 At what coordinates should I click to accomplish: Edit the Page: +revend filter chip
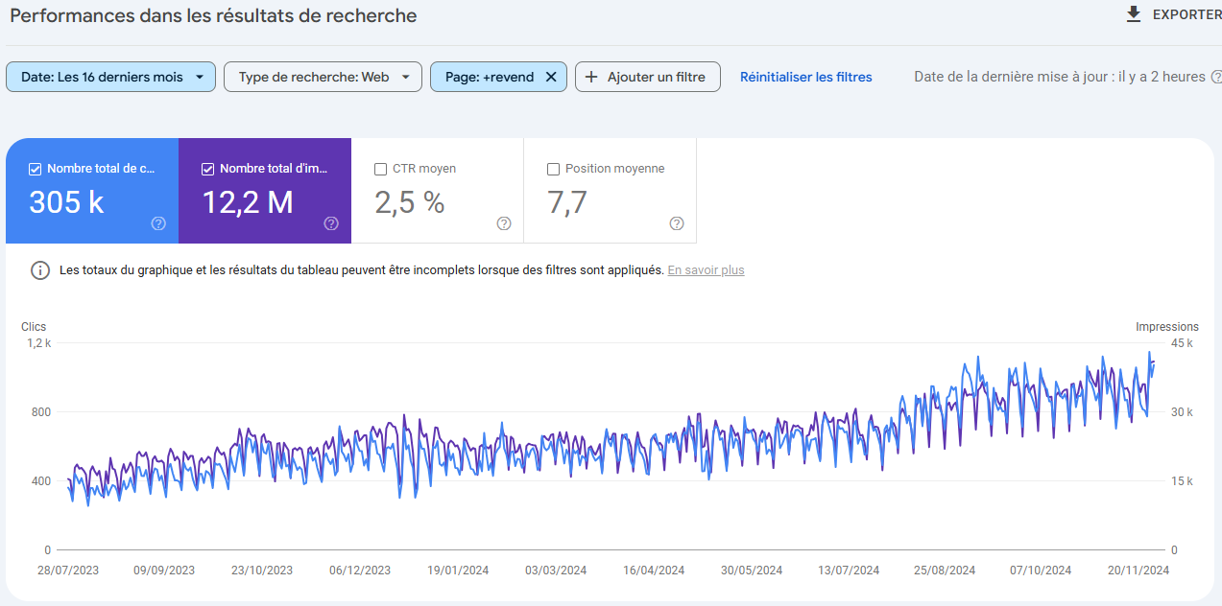point(489,77)
